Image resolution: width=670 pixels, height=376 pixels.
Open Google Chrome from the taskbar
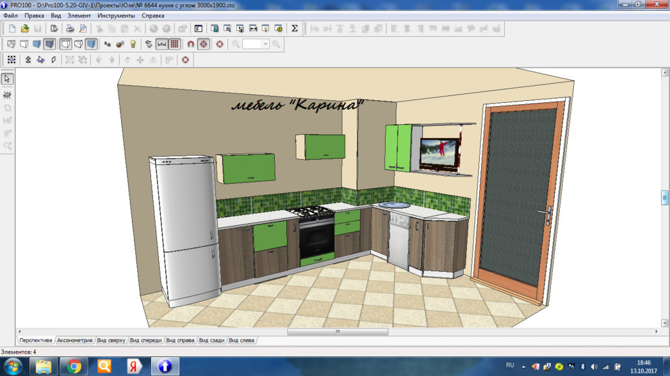pos(74,366)
